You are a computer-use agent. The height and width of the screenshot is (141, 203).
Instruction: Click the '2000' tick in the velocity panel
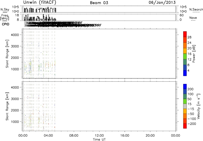tap(15, 110)
